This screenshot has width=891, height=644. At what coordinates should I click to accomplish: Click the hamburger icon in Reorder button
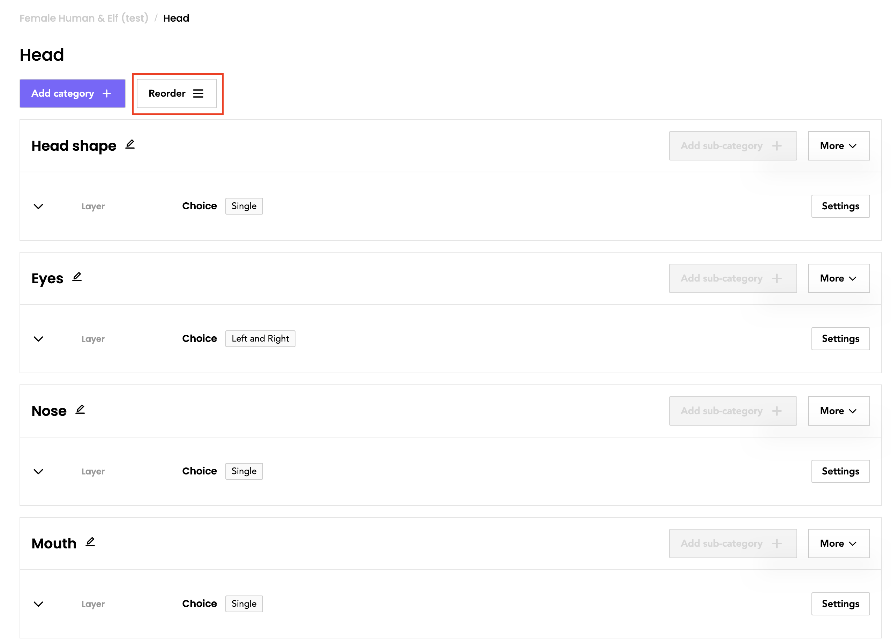[198, 93]
